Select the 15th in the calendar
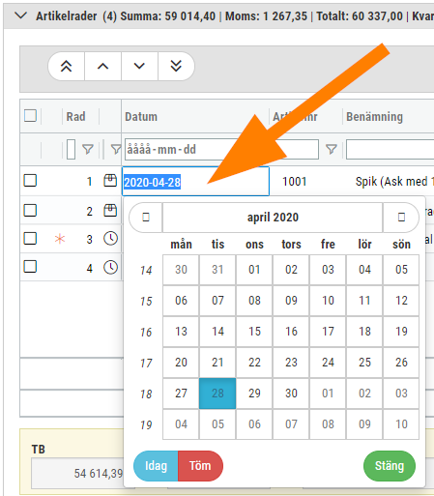 click(254, 332)
